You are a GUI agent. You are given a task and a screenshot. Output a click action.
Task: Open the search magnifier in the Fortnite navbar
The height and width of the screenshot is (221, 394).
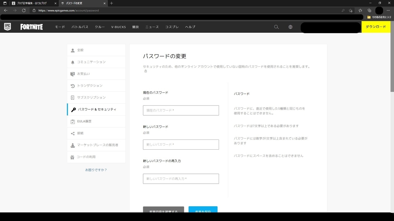276,27
